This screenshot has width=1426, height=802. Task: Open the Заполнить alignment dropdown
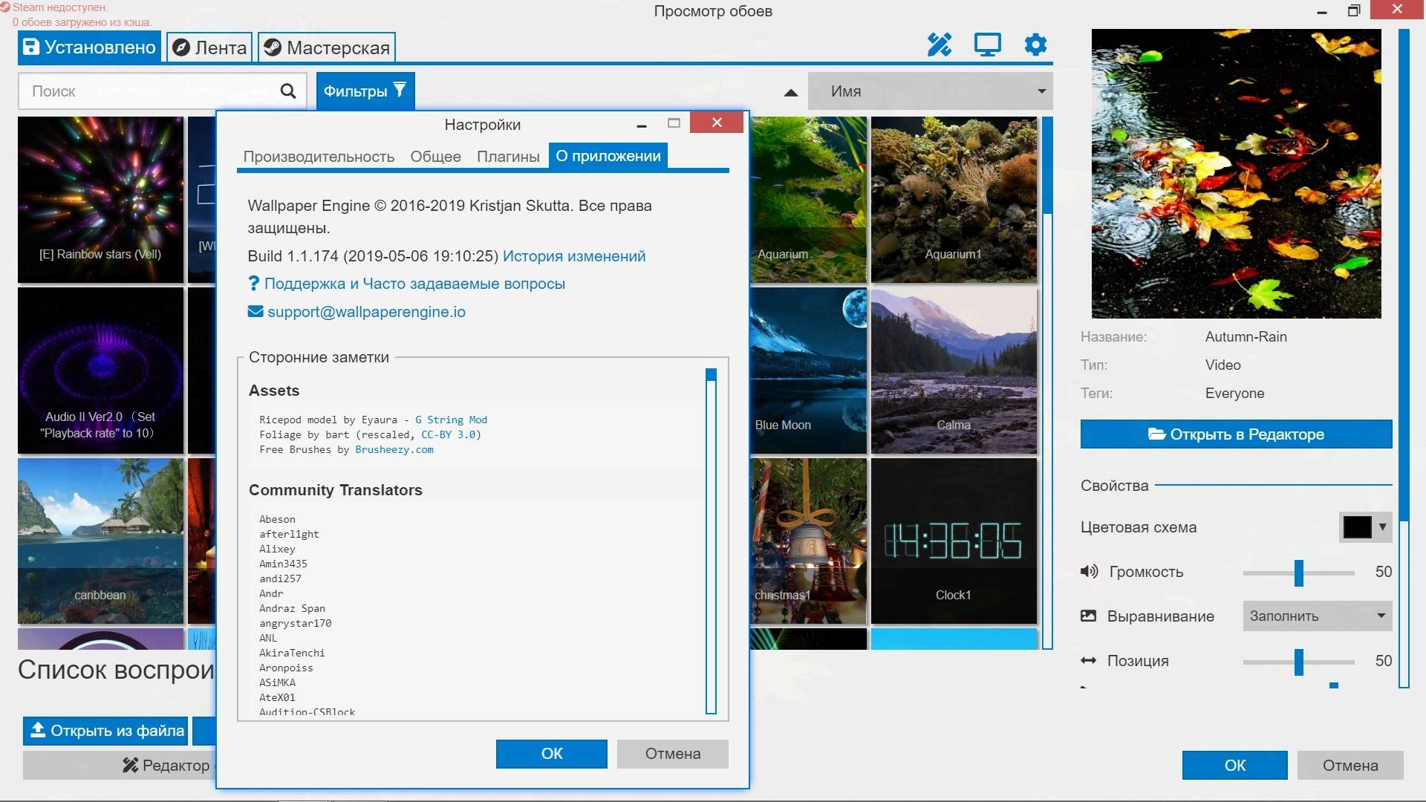tap(1317, 616)
